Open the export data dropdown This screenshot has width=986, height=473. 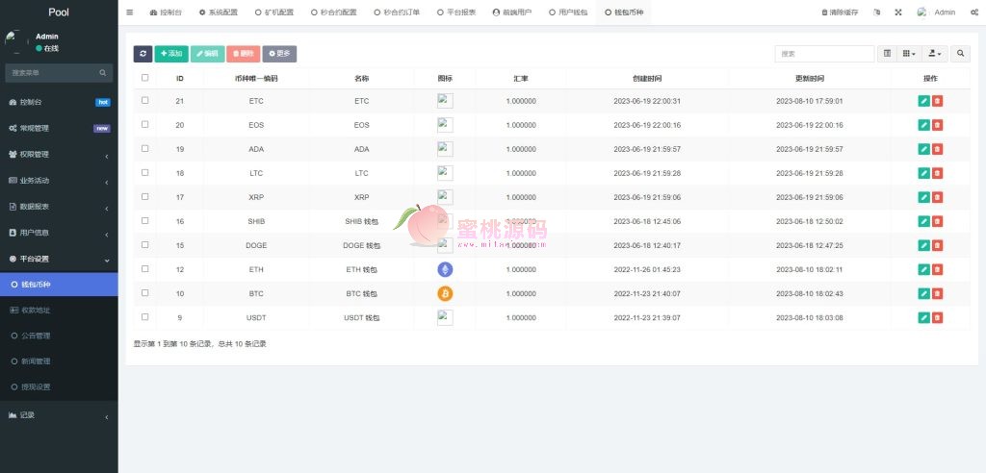[934, 54]
